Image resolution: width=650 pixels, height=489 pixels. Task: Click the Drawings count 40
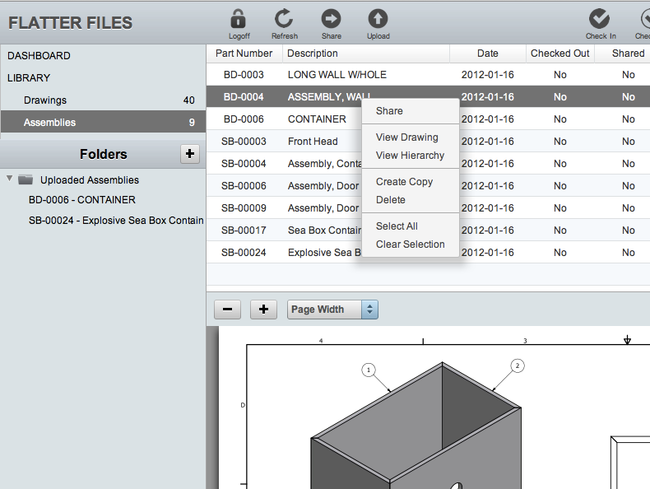(x=189, y=100)
